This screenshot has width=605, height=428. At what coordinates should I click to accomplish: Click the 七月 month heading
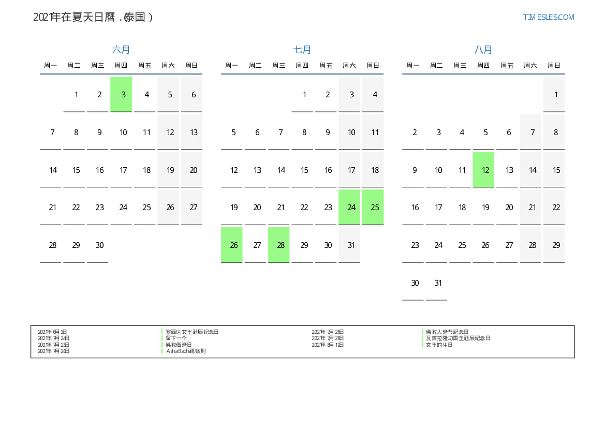click(x=302, y=50)
